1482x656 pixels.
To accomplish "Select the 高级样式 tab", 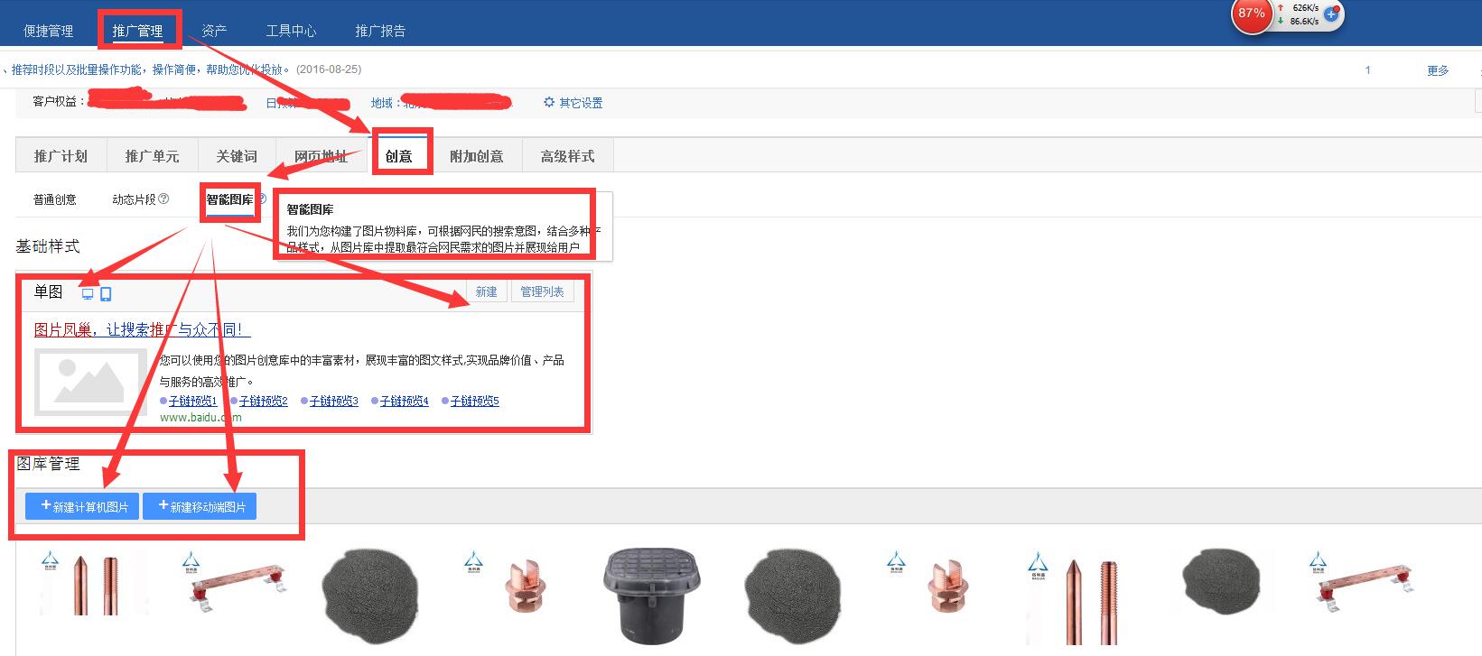I will click(x=567, y=156).
